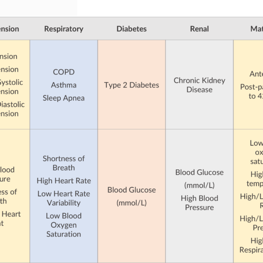Click the Diabetes column header
Viewport: 263px width, 263px height.
pos(131,29)
